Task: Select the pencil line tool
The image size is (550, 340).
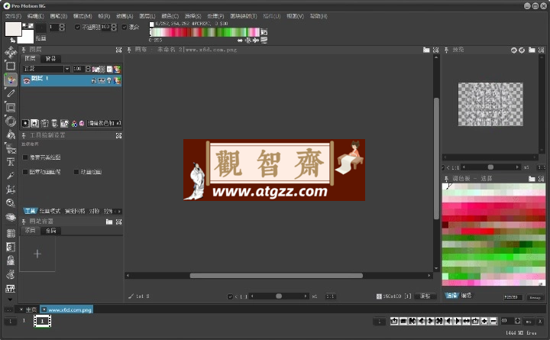Action: [x=11, y=93]
